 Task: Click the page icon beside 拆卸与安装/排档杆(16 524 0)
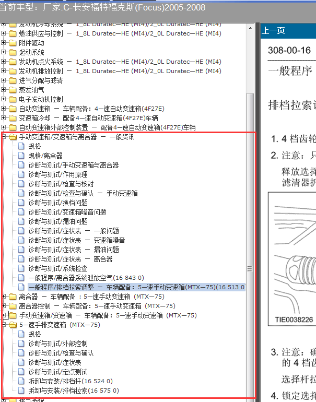[x=21, y=381]
